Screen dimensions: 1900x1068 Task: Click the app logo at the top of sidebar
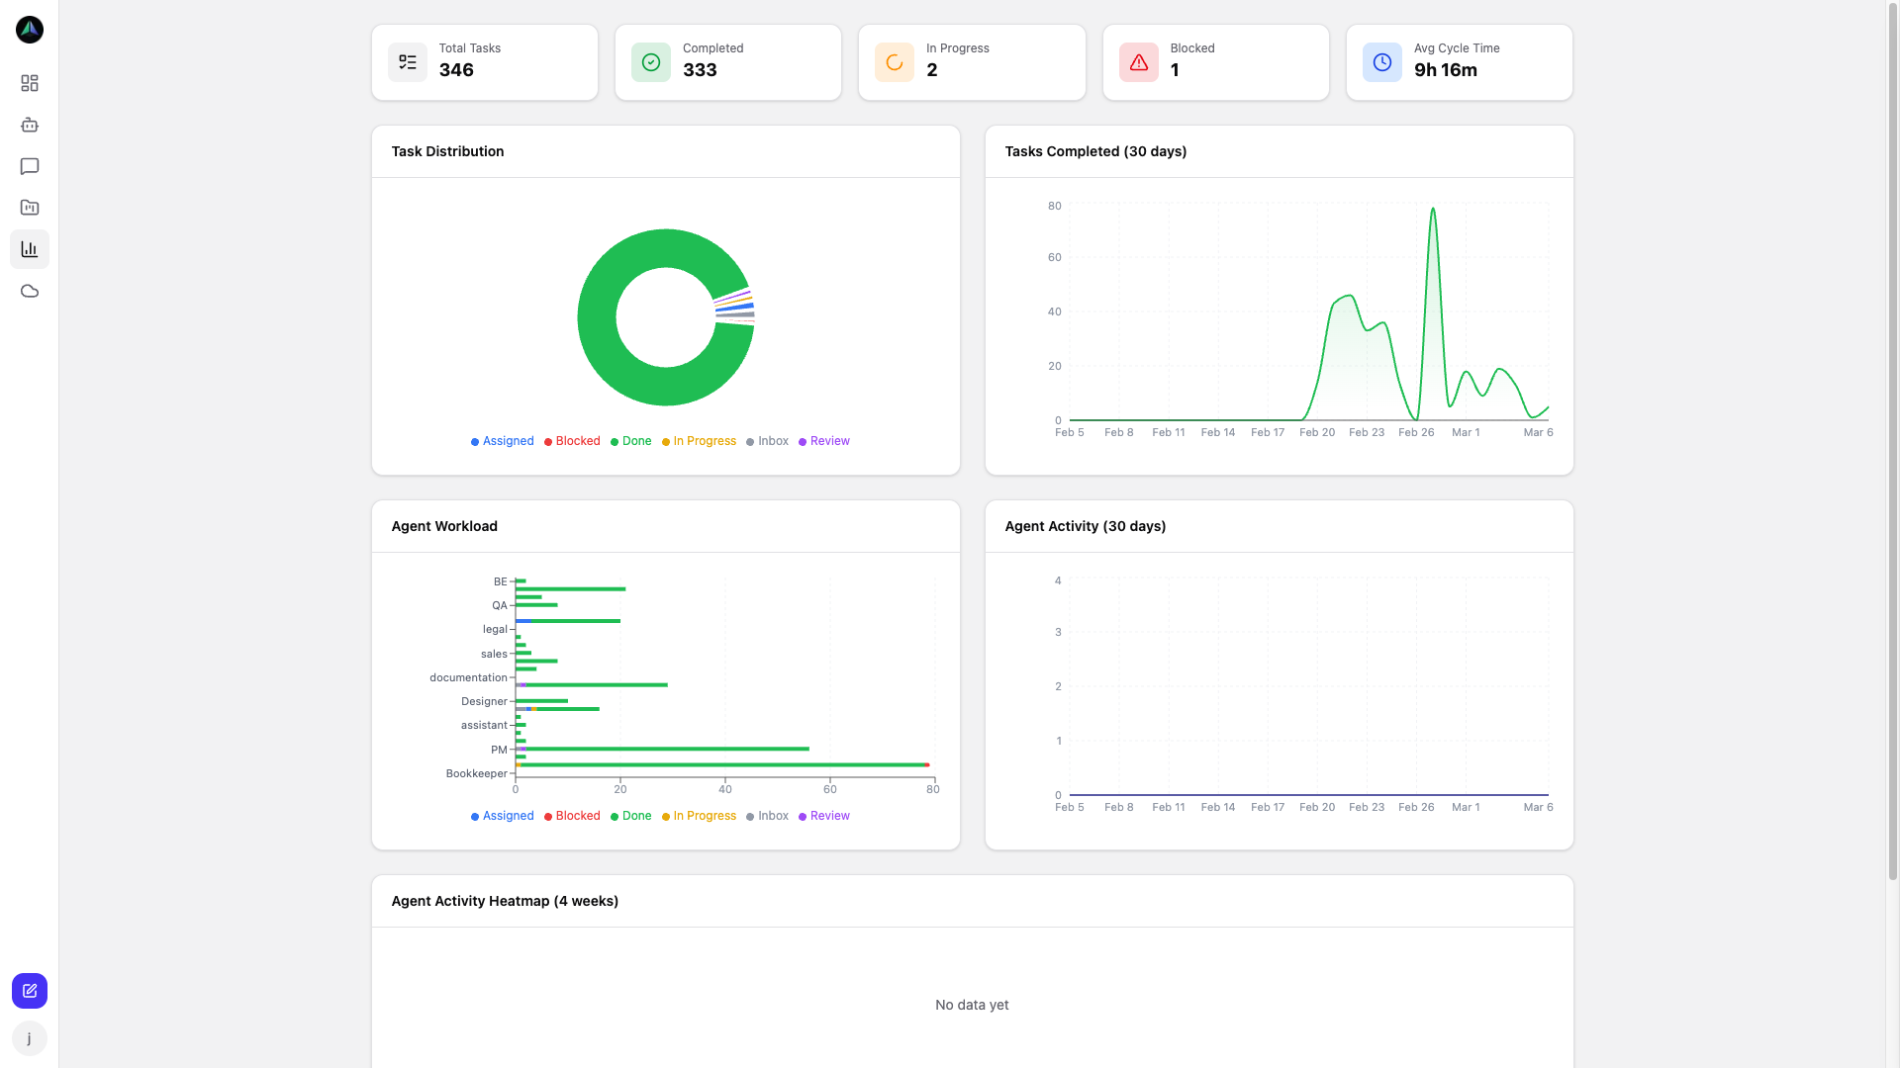(29, 30)
